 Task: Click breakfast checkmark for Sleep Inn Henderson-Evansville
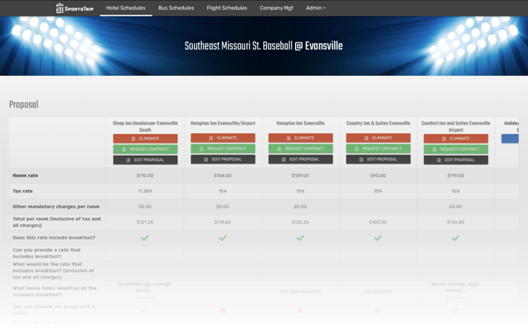click(145, 238)
